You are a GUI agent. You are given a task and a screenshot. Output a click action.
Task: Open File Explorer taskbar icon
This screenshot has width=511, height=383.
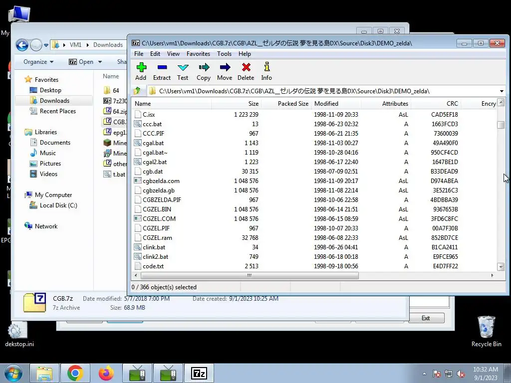click(x=44, y=373)
